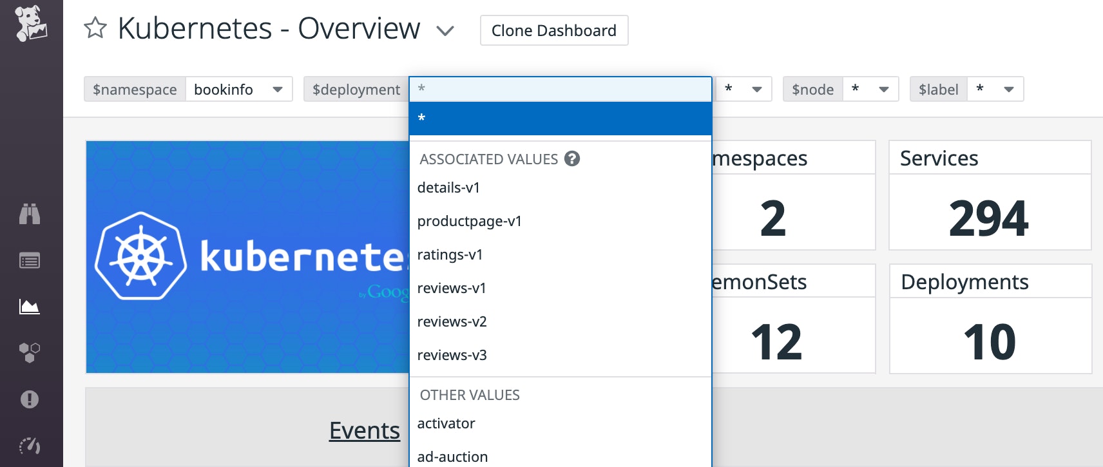
Task: Open the Infrastructure hexagons sidebar icon
Action: (x=30, y=352)
